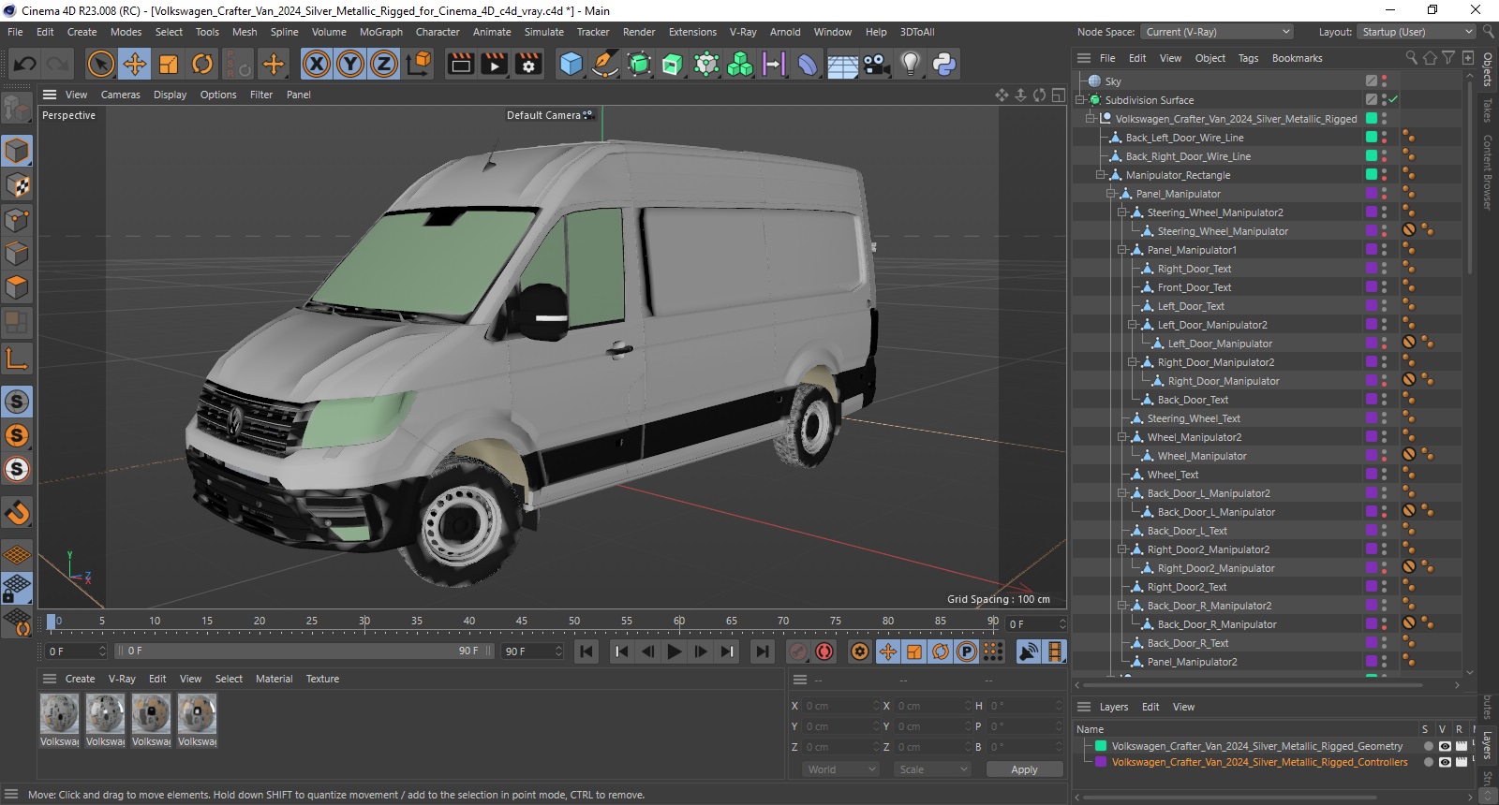Collapse the Manipulator_Rectangle tree node
Image resolution: width=1499 pixels, height=805 pixels.
(1101, 175)
